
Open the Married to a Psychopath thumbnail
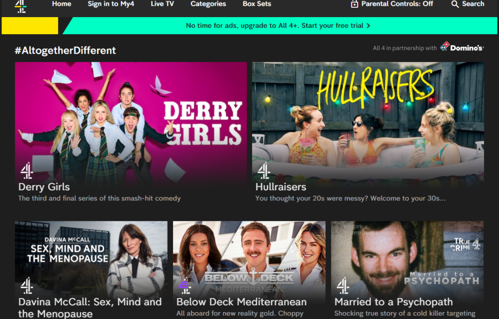point(407,259)
